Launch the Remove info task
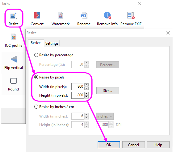 click(107, 15)
